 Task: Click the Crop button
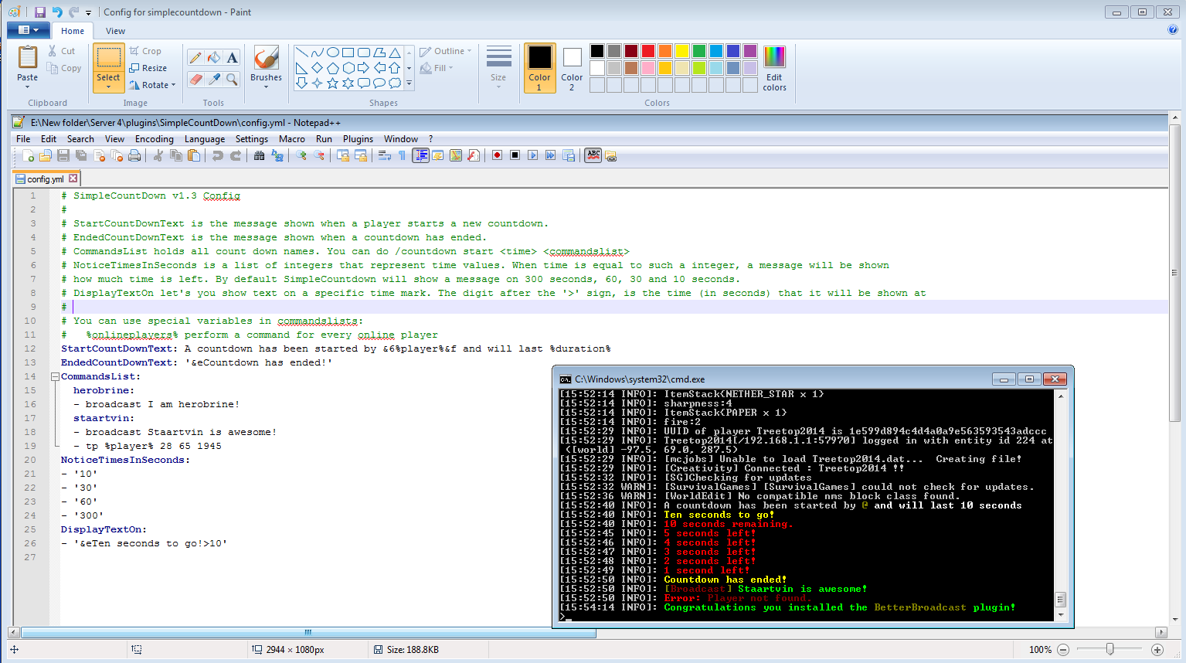(x=145, y=51)
